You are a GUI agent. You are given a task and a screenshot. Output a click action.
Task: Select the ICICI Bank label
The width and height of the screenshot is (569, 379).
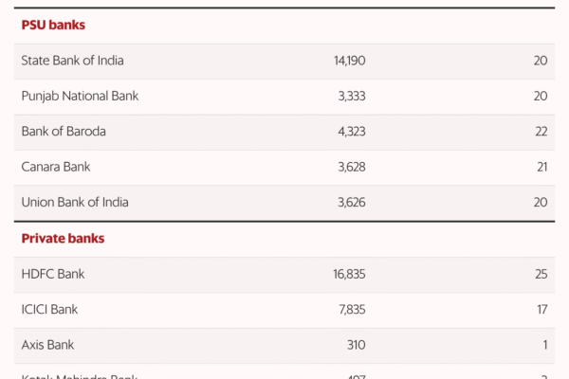(50, 309)
